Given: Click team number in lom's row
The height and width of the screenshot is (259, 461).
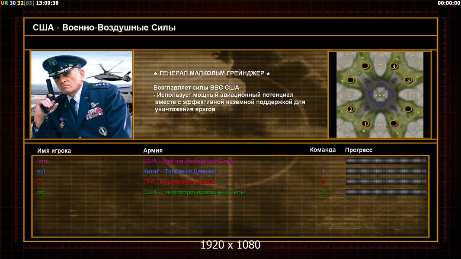Looking at the screenshot, I should [x=323, y=161].
